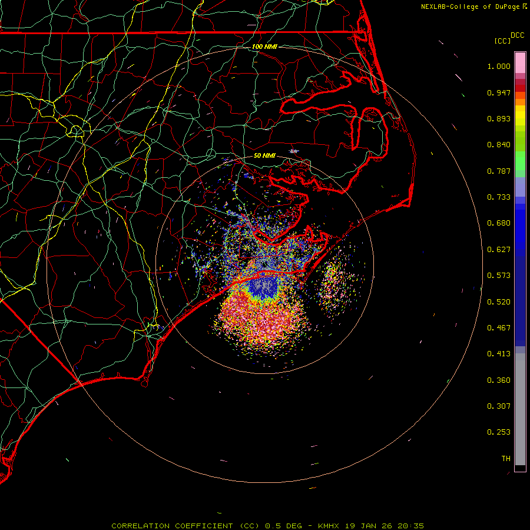
Task: Click the 0.893 legend value
Action: click(499, 118)
